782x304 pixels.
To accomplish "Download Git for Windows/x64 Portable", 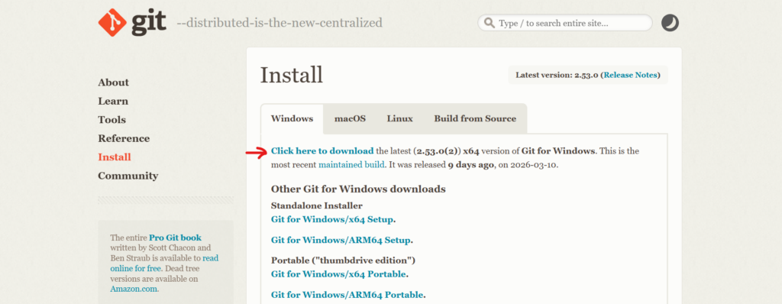I will point(338,274).
